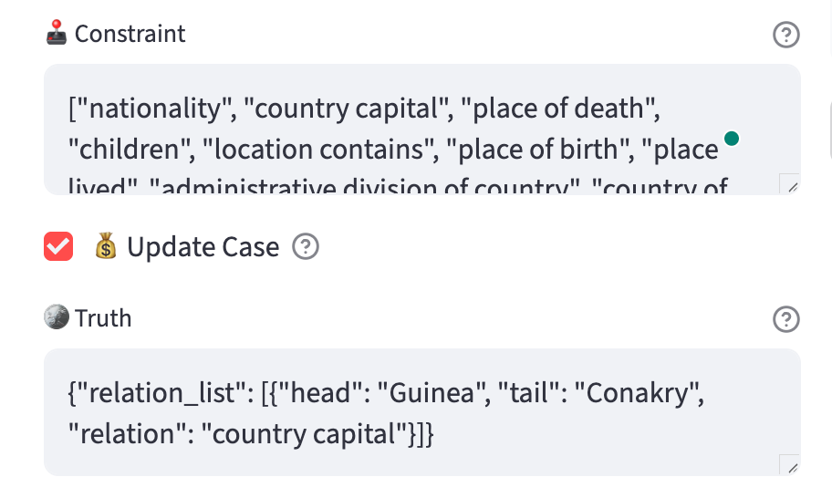Place cursor on "relation_list" in Truth field
Viewport: 832px width, 498px height.
(161, 393)
